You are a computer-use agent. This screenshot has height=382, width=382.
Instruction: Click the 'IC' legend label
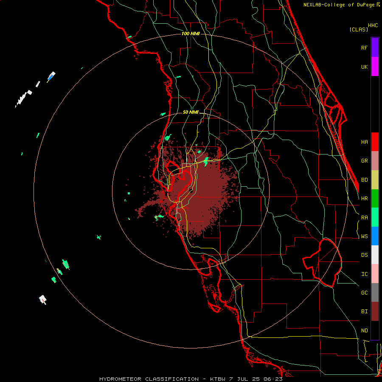pyautogui.click(x=364, y=274)
